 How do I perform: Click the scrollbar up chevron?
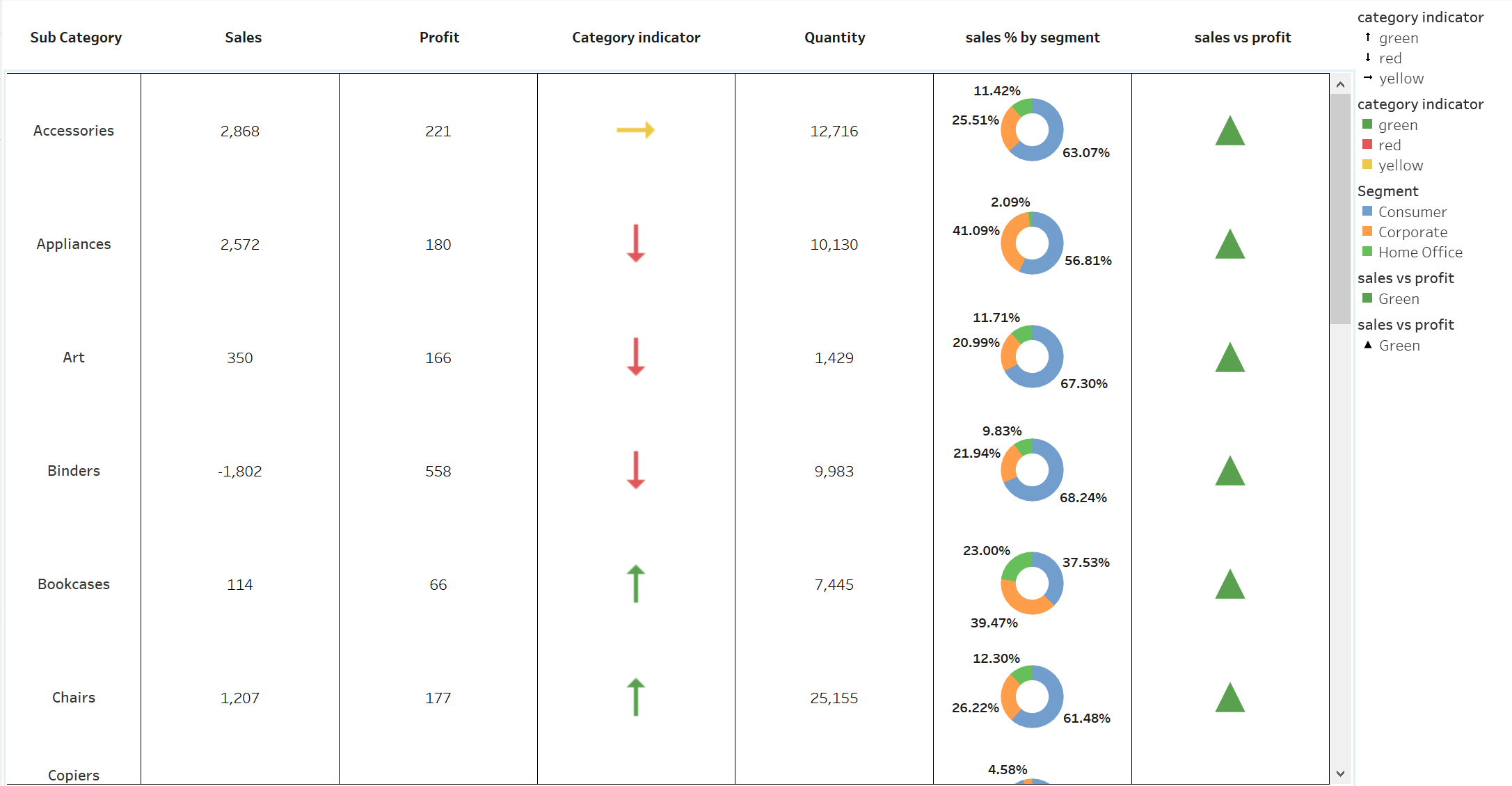(x=1339, y=83)
